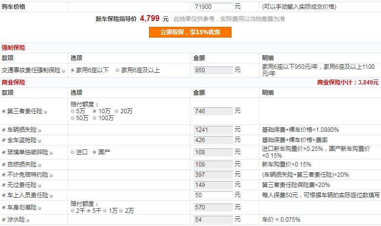Click the 无过责任险 amount field 149
Viewport: 381px width, 226px height.
click(x=213, y=185)
